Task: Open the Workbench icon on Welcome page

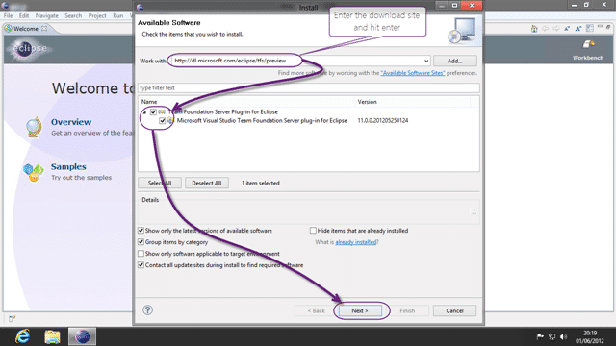Action: click(x=588, y=45)
